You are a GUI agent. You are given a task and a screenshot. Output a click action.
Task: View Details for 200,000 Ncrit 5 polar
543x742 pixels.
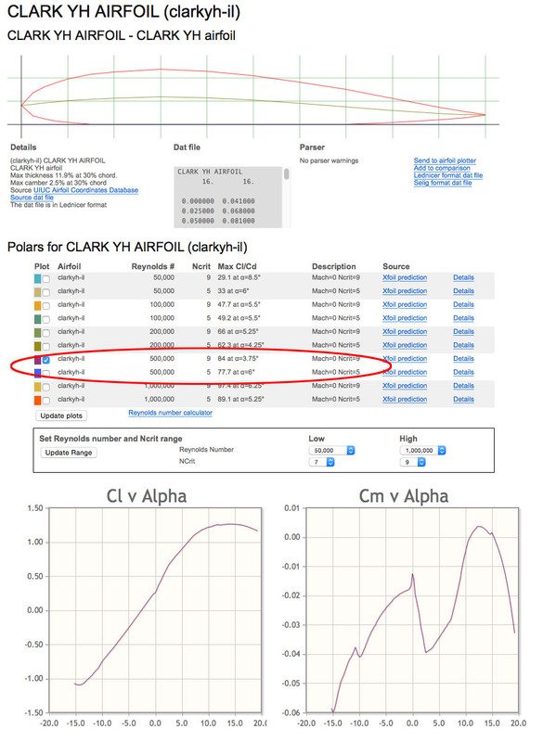click(463, 345)
